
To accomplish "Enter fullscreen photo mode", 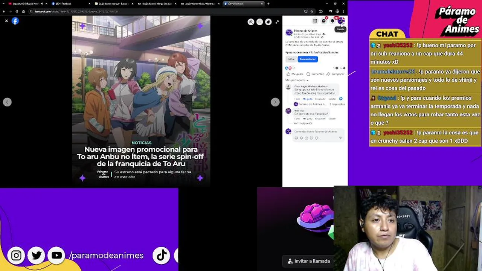I will pos(277,22).
